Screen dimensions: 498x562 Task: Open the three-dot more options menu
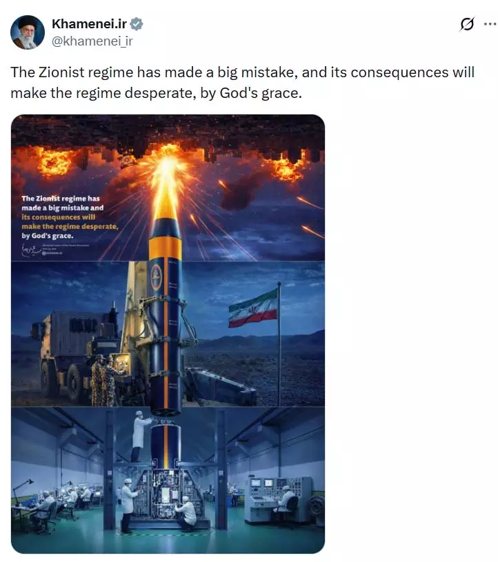click(490, 24)
